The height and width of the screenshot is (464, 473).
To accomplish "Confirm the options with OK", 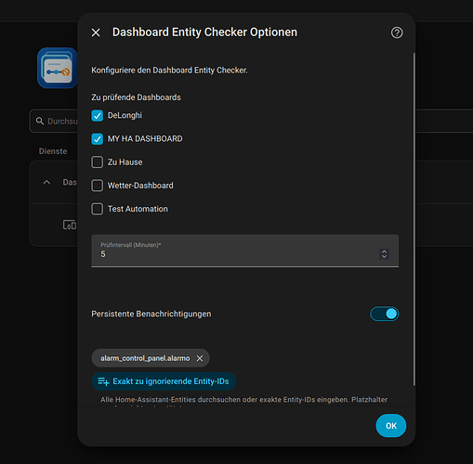I will pos(391,426).
